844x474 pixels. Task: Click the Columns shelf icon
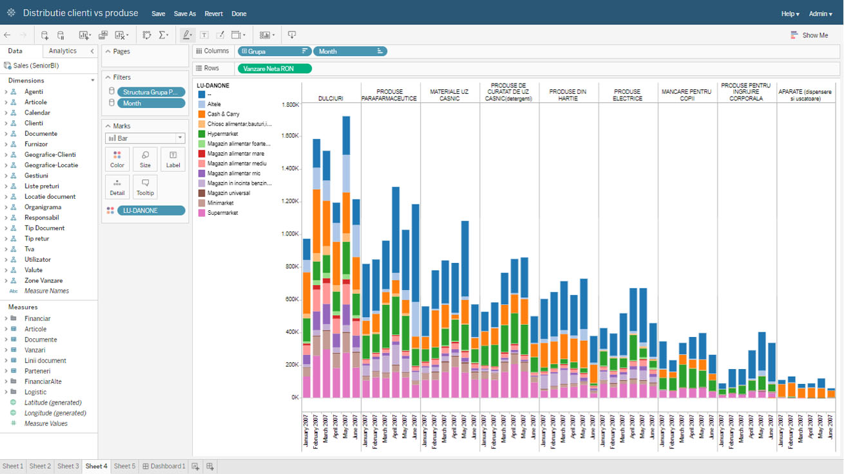200,51
